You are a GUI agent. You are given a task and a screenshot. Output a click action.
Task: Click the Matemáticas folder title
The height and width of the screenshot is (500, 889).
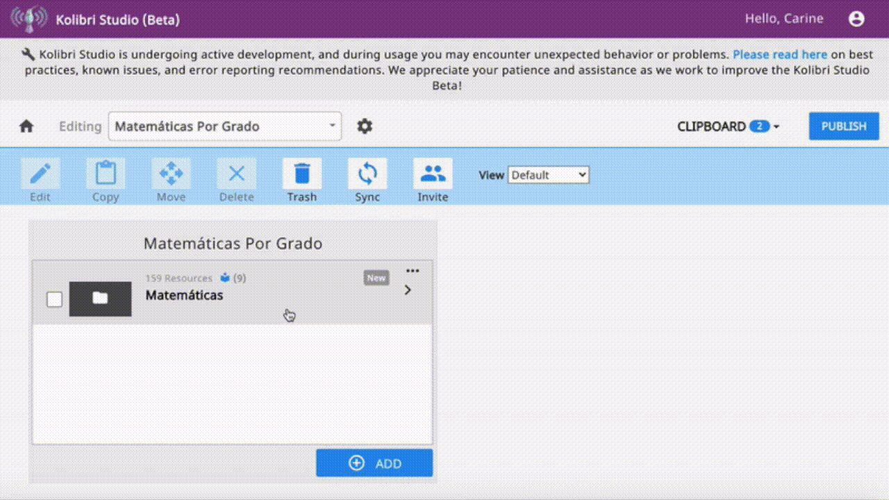point(184,295)
